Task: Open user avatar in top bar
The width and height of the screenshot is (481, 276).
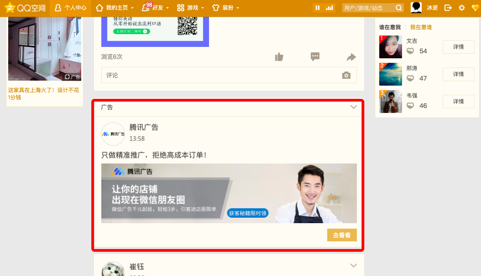Action: (x=416, y=8)
